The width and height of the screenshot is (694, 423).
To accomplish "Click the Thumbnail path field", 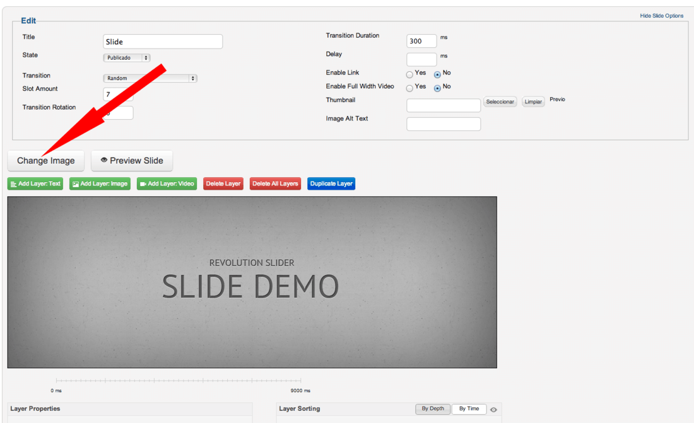I will pyautogui.click(x=444, y=105).
